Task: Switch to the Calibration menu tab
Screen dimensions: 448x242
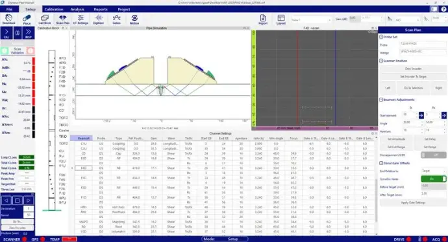Action: (x=54, y=9)
